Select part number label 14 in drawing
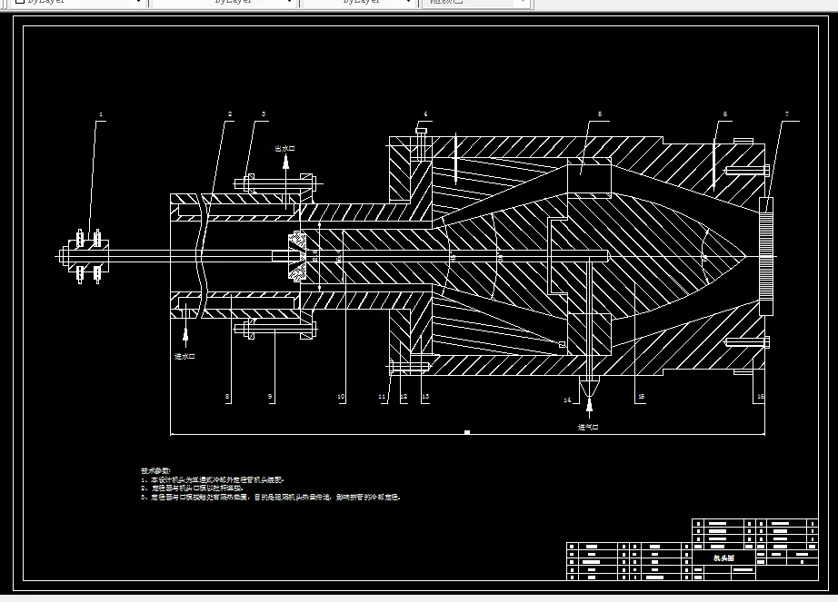The width and height of the screenshot is (838, 602). click(567, 400)
